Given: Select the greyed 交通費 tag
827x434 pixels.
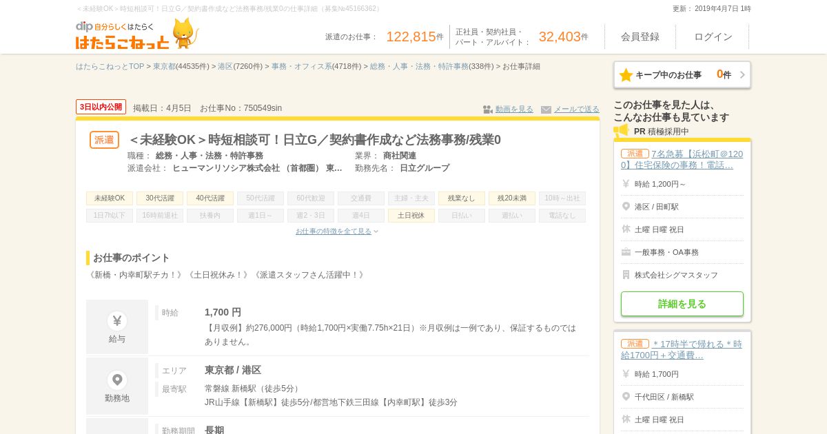Looking at the screenshot, I should (361, 198).
